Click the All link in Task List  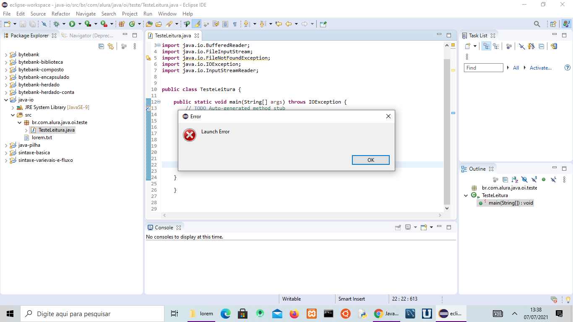[x=516, y=68]
